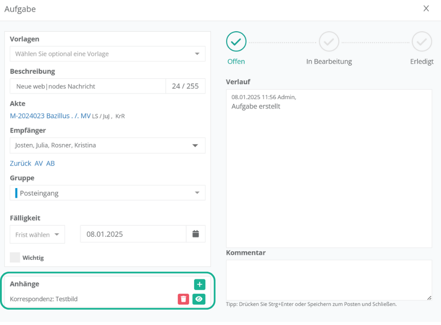Image resolution: width=441 pixels, height=325 pixels.
Task: Select the AB recipient shortcut link
Action: click(x=50, y=163)
